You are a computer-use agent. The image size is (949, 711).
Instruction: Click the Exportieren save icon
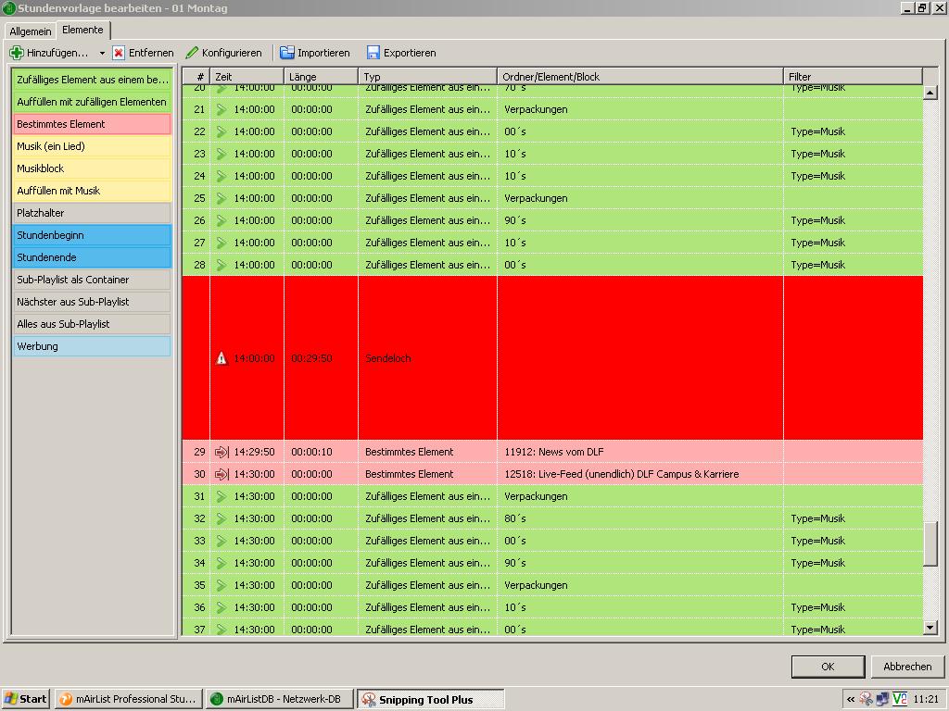(x=373, y=53)
